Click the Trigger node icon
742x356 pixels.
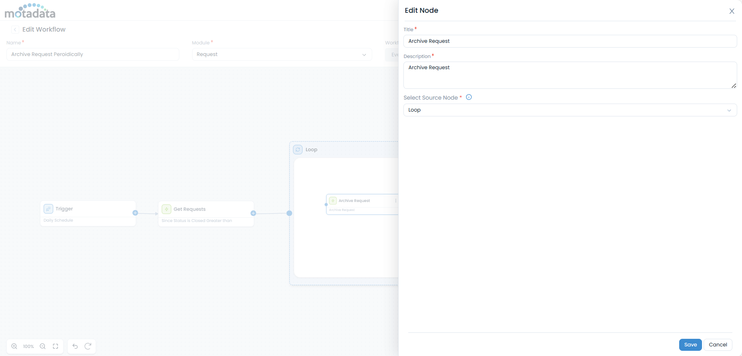(48, 209)
